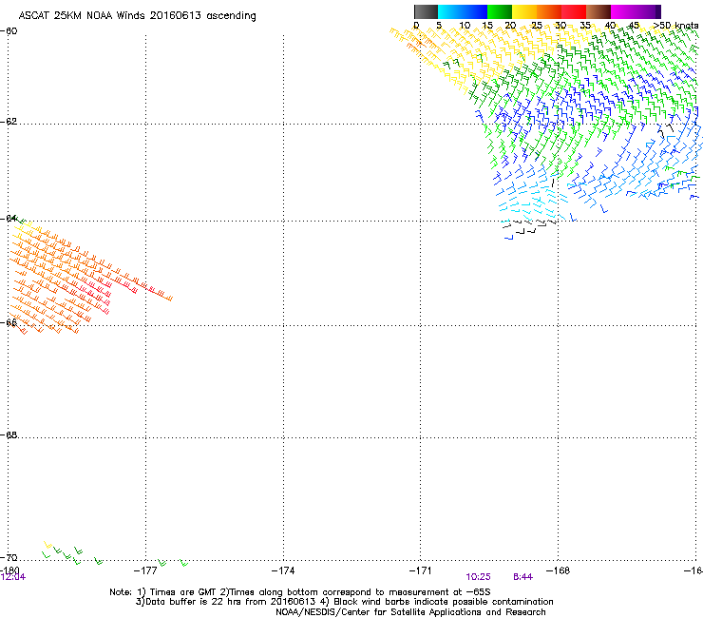This screenshot has height=618, width=703.
Task: Click the orange 25-30 knots color bar segment
Action: point(549,11)
